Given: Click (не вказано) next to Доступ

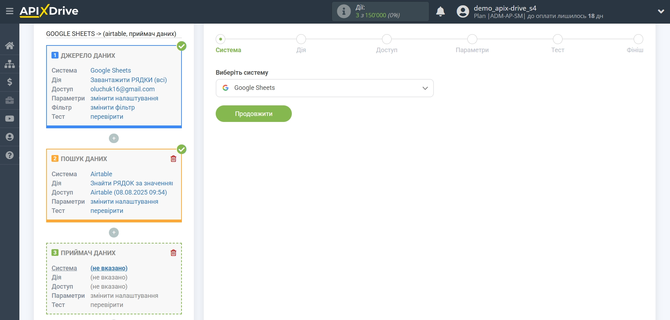Looking at the screenshot, I should (x=109, y=287).
